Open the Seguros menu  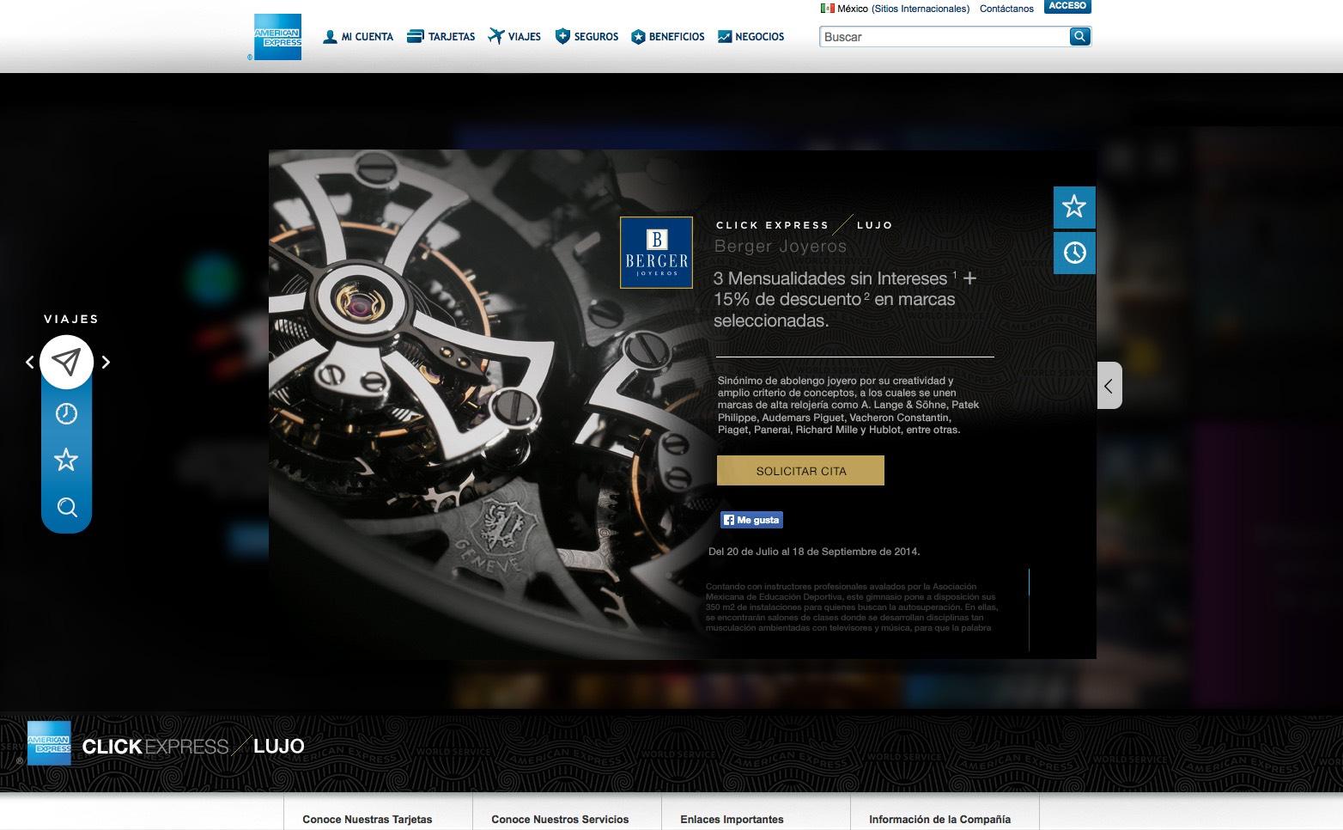coord(586,37)
